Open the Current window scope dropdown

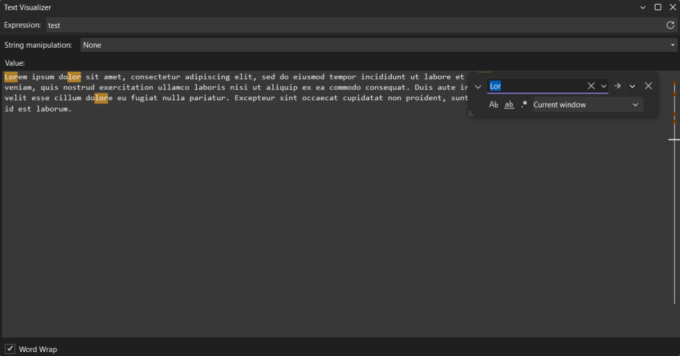[587, 104]
